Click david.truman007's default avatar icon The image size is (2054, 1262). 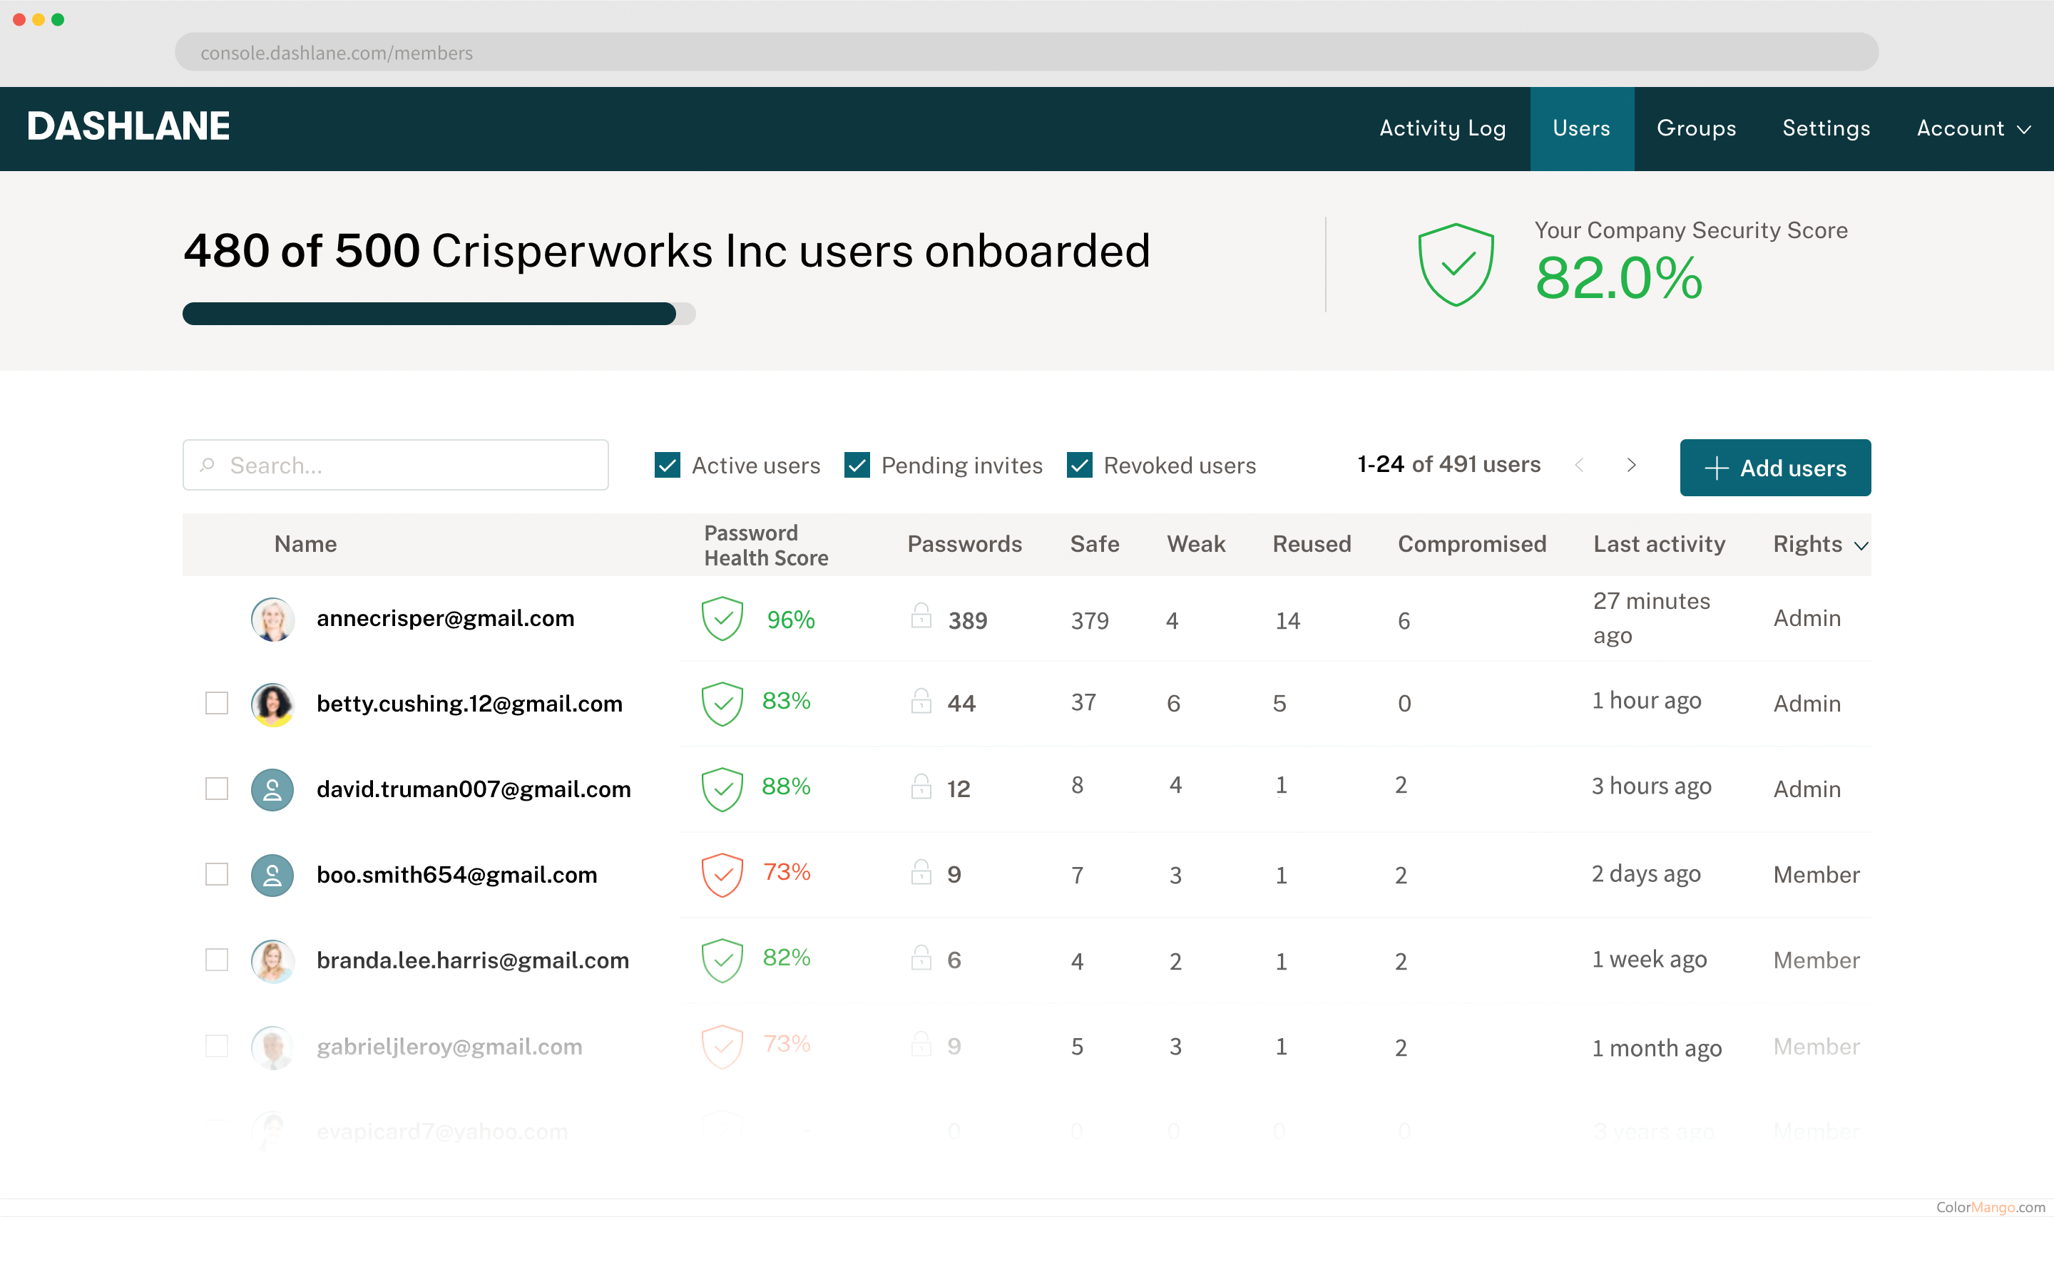click(x=272, y=789)
